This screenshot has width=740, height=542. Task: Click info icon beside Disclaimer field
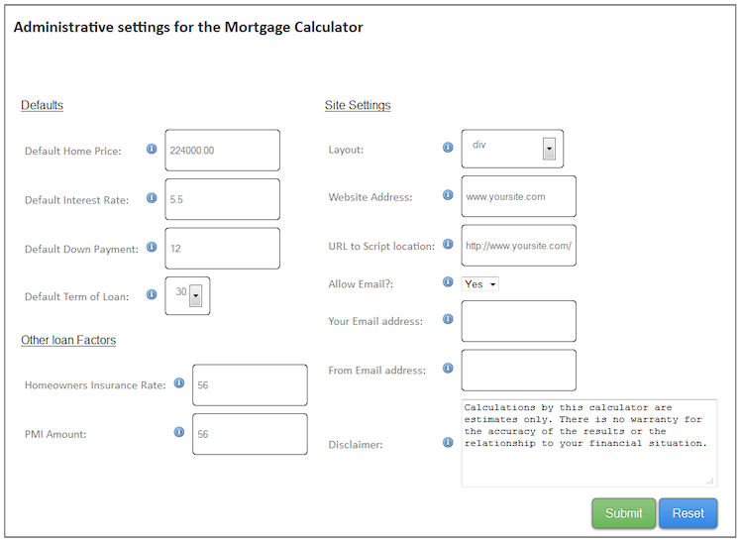pyautogui.click(x=448, y=443)
